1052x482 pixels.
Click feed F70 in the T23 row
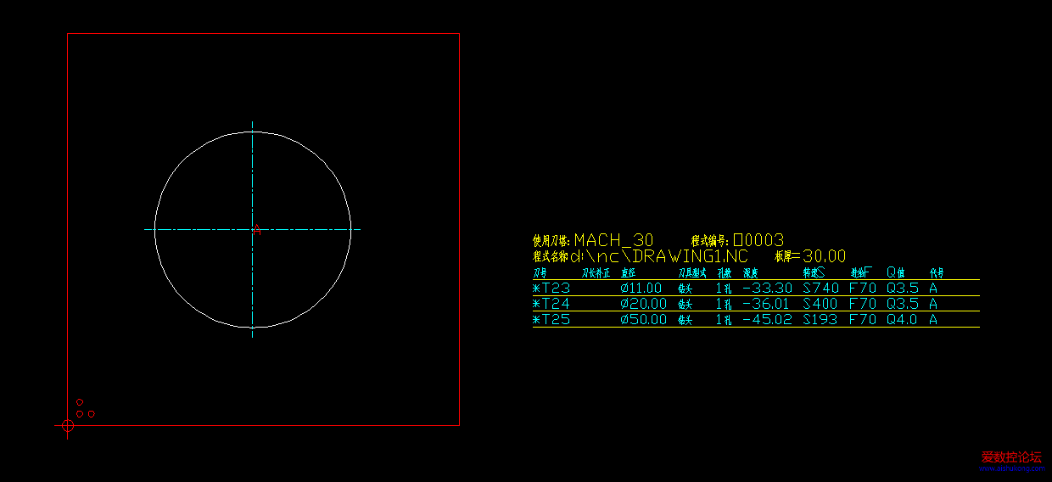click(x=863, y=289)
